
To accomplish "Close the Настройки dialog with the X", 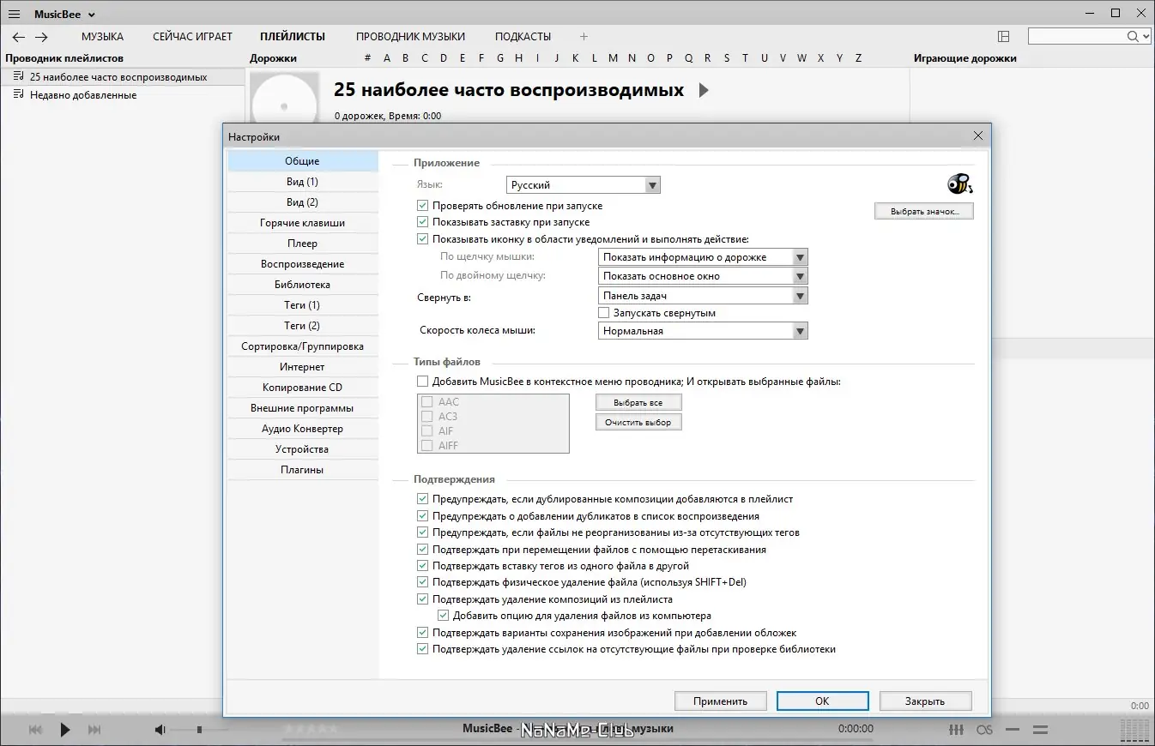I will point(977,135).
